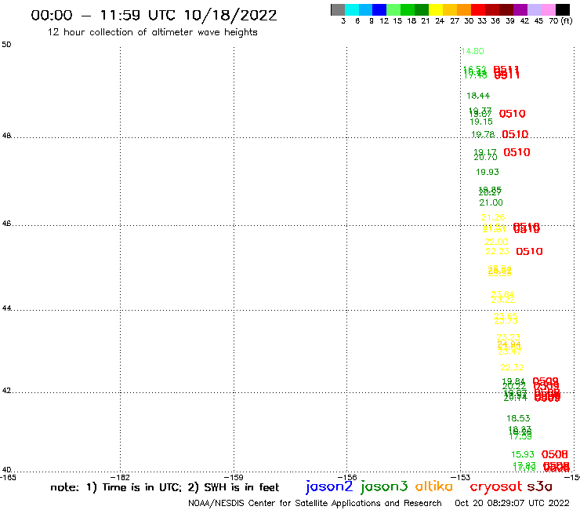This screenshot has height=510, width=580.
Task: Click the 0510 timestamp beside 22.23
Action: [529, 252]
